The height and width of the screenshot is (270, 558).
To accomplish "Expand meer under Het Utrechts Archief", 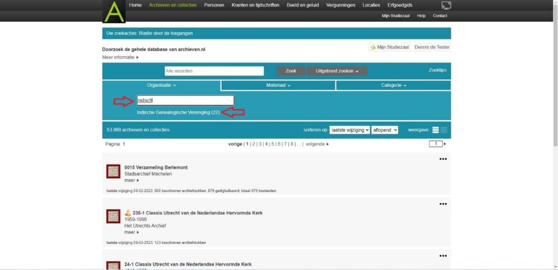I will 131,233.
